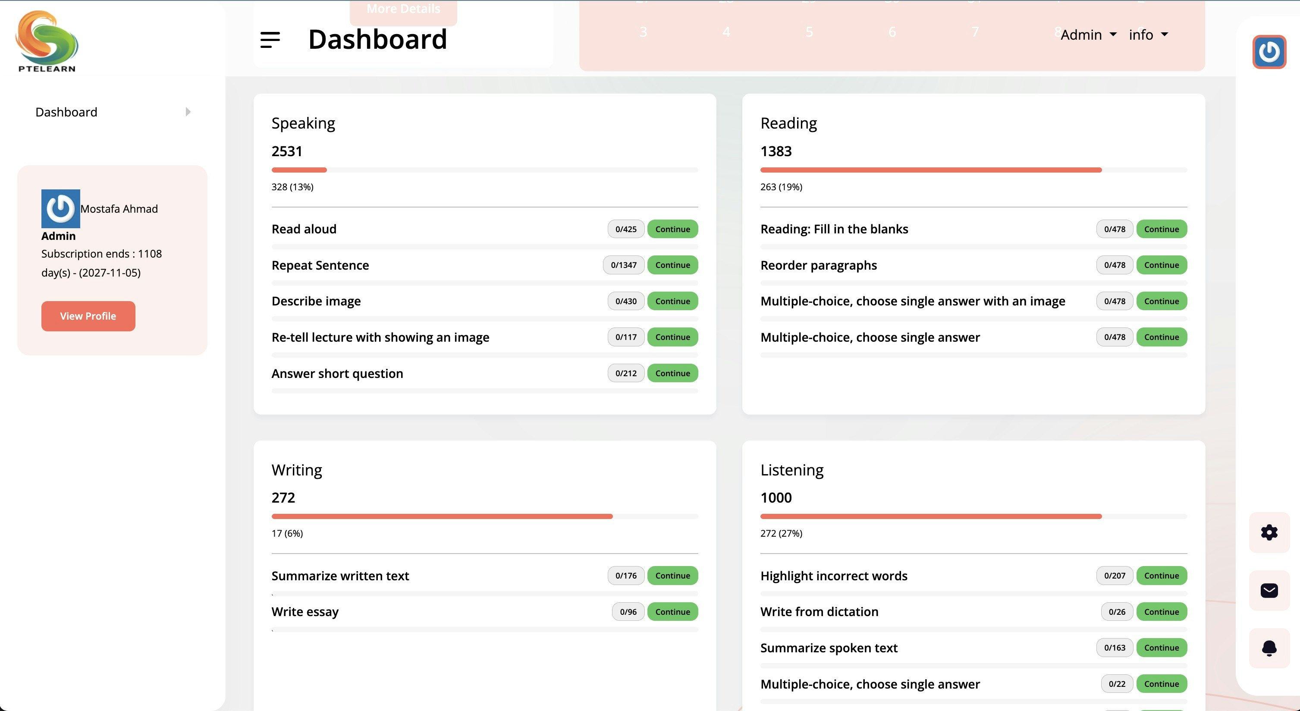Viewport: 1300px width, 711px height.
Task: Continue Re-tell lecture with showing an image
Action: point(672,337)
